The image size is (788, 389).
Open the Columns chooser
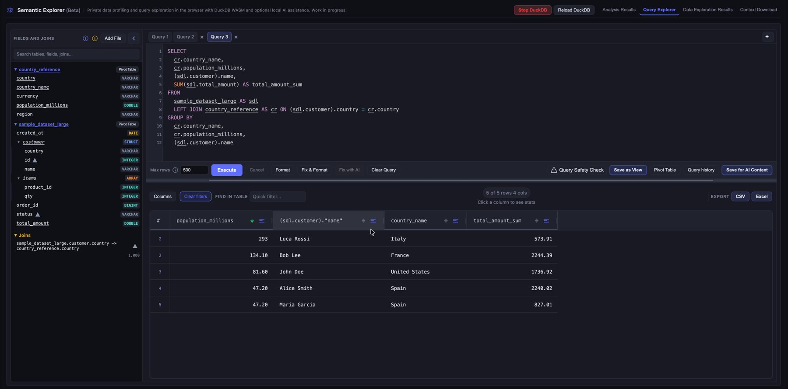(x=162, y=197)
